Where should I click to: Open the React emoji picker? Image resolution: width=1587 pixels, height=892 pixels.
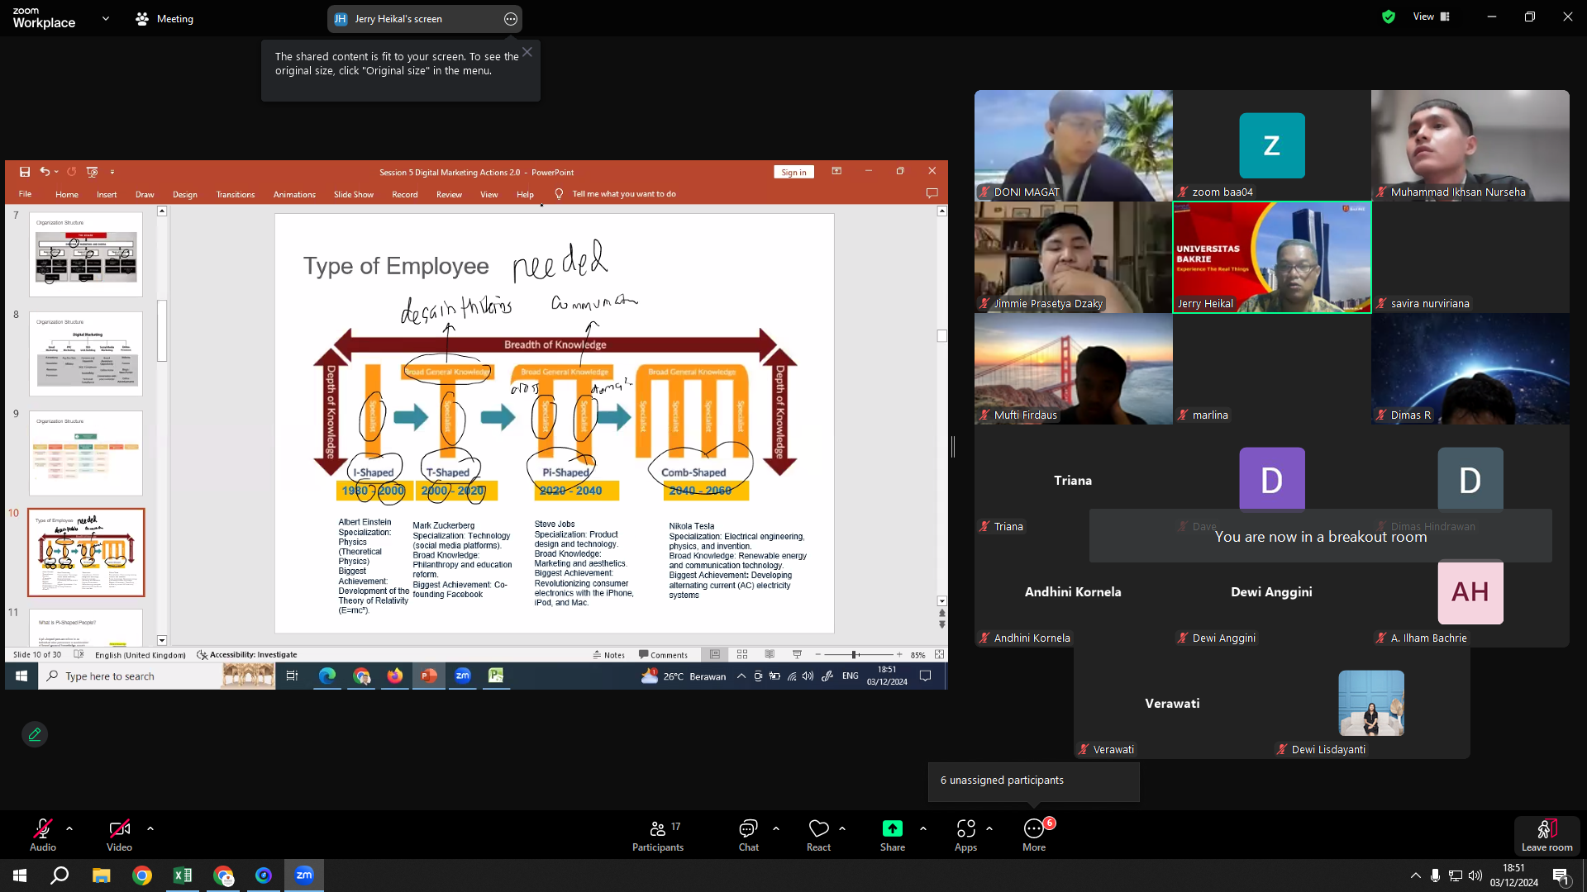818,834
